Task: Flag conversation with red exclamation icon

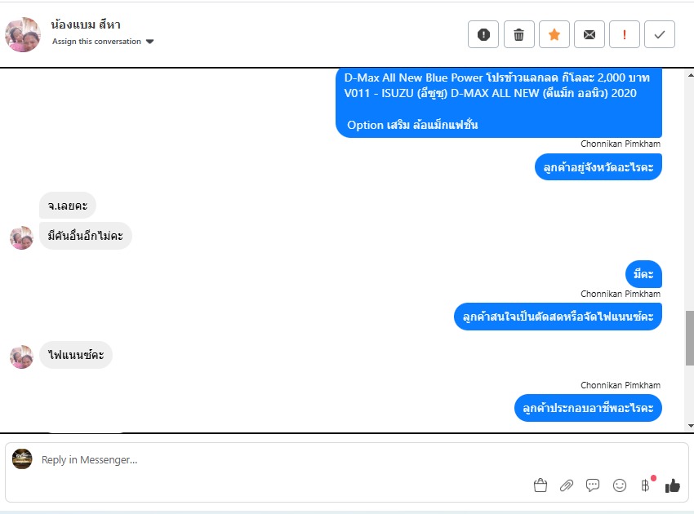Action: point(625,34)
